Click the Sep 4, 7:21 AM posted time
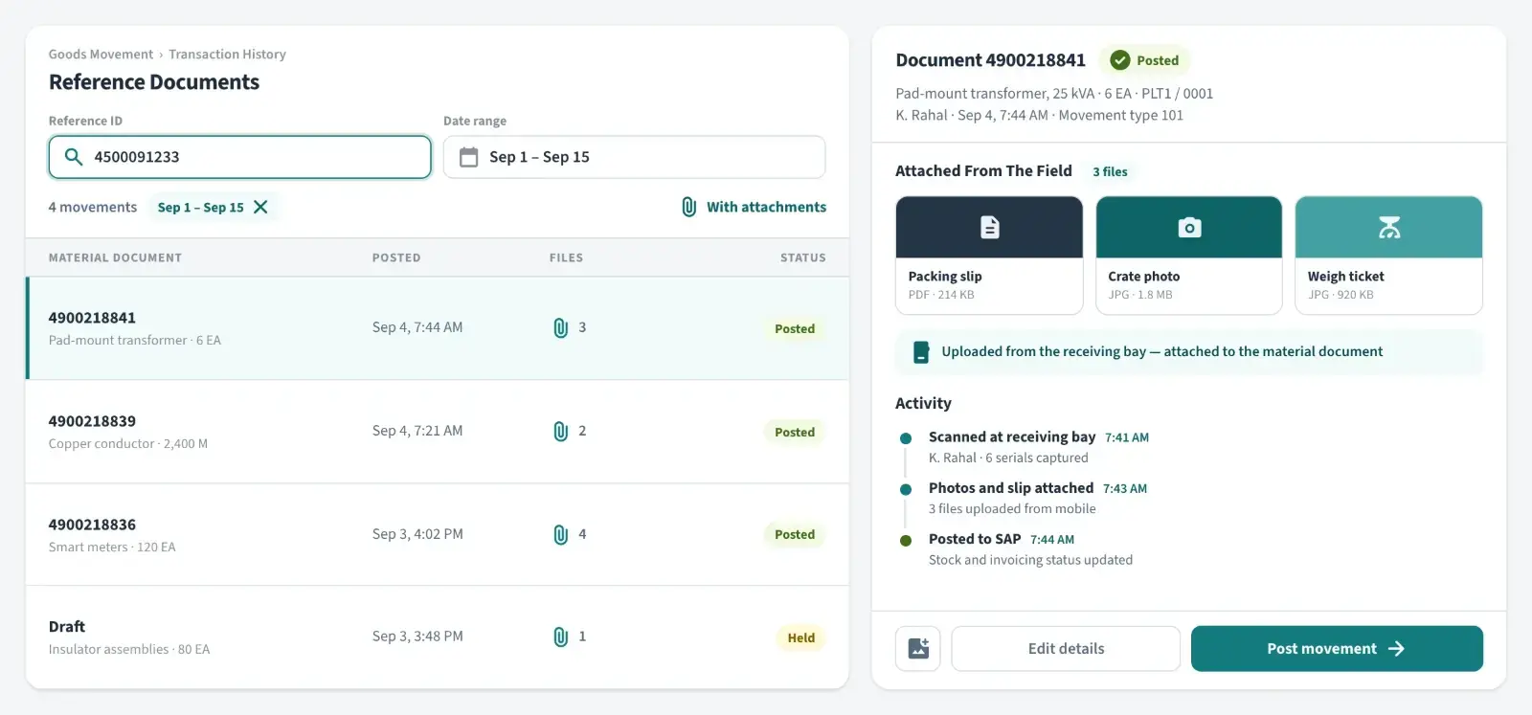1532x715 pixels. point(417,432)
